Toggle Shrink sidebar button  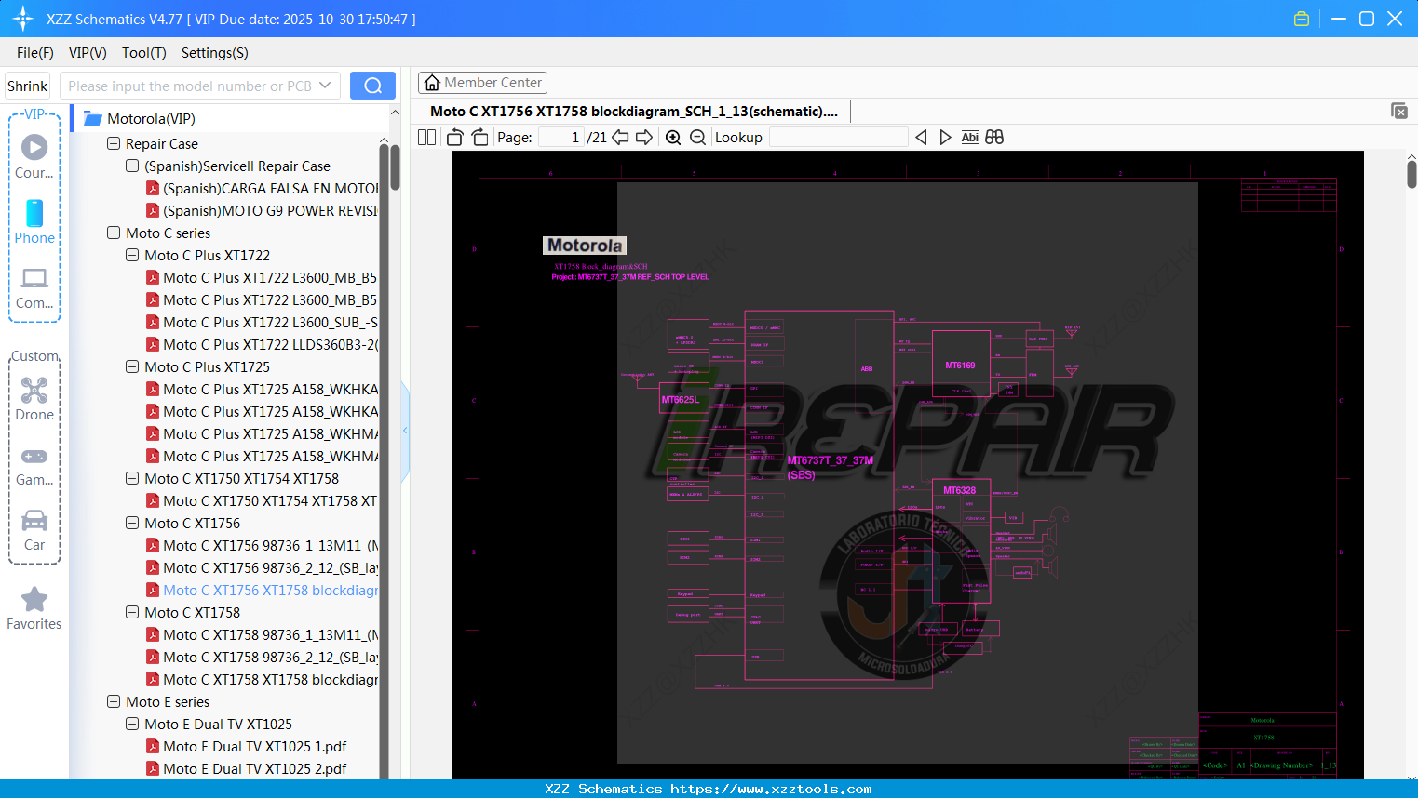(x=28, y=86)
